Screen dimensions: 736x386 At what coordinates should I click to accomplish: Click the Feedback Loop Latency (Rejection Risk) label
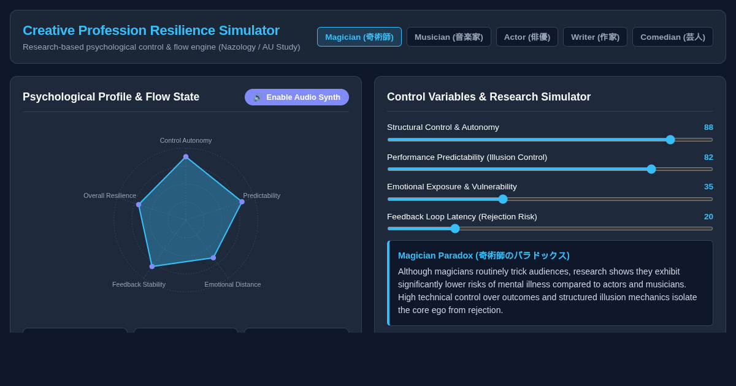[x=462, y=217]
